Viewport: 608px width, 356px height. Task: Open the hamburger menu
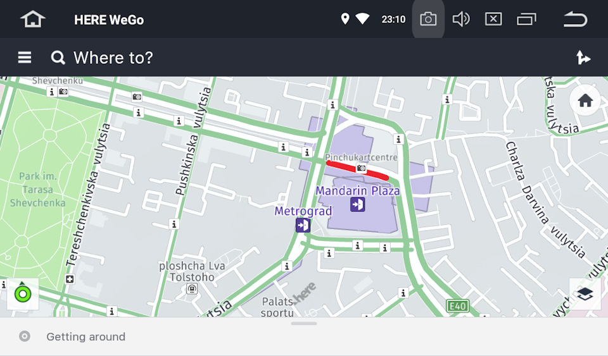(25, 58)
